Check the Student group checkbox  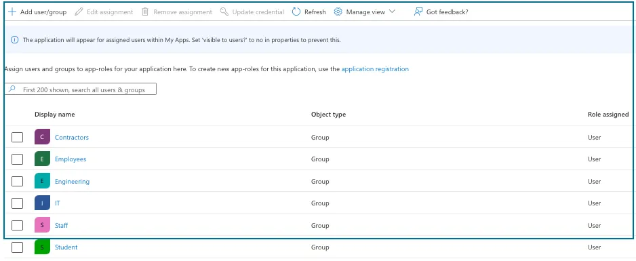[x=17, y=247]
